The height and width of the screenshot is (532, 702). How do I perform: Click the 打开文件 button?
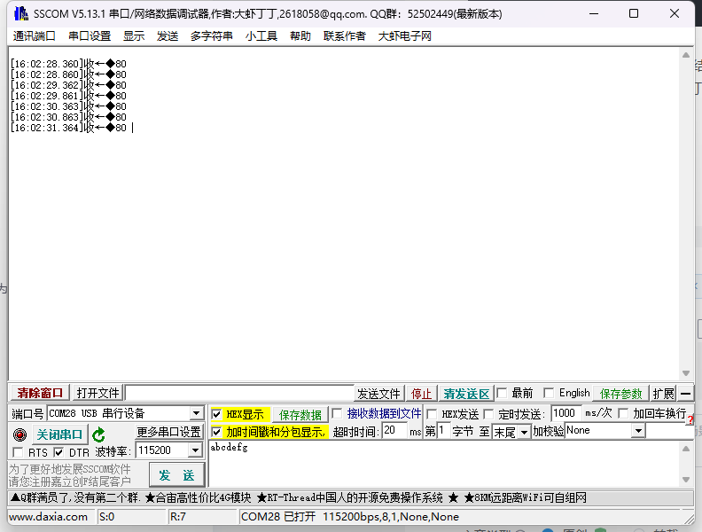pyautogui.click(x=97, y=393)
